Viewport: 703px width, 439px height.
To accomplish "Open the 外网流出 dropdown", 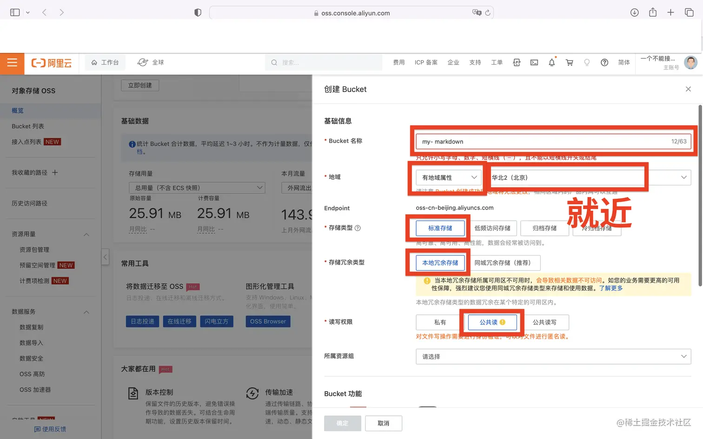I will click(x=297, y=188).
